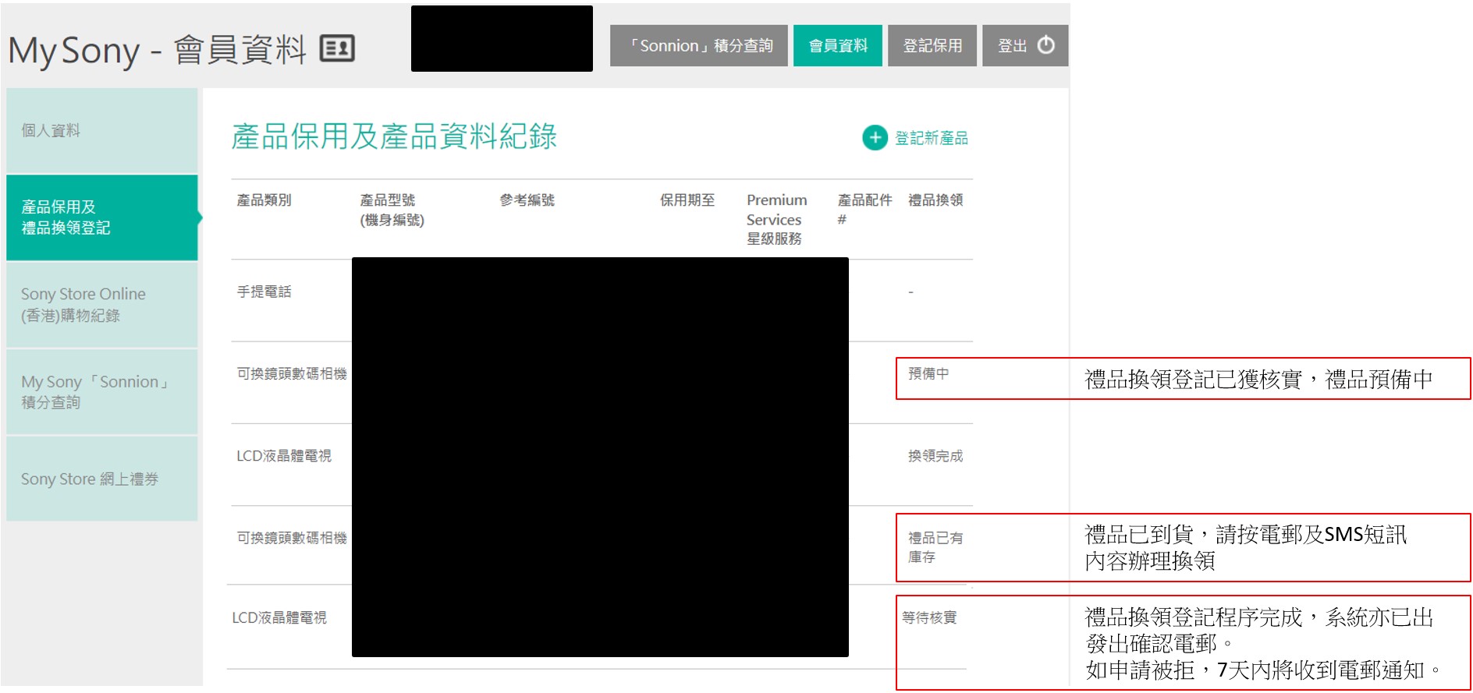Screen dimensions: 1473x693
Task: Go to the 登記保用 tab
Action: (x=932, y=46)
